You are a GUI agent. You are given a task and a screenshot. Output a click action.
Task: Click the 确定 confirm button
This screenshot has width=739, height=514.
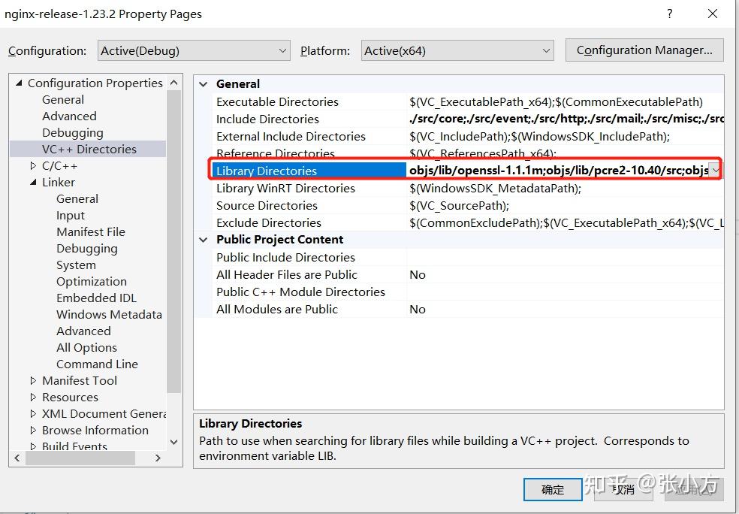(552, 489)
